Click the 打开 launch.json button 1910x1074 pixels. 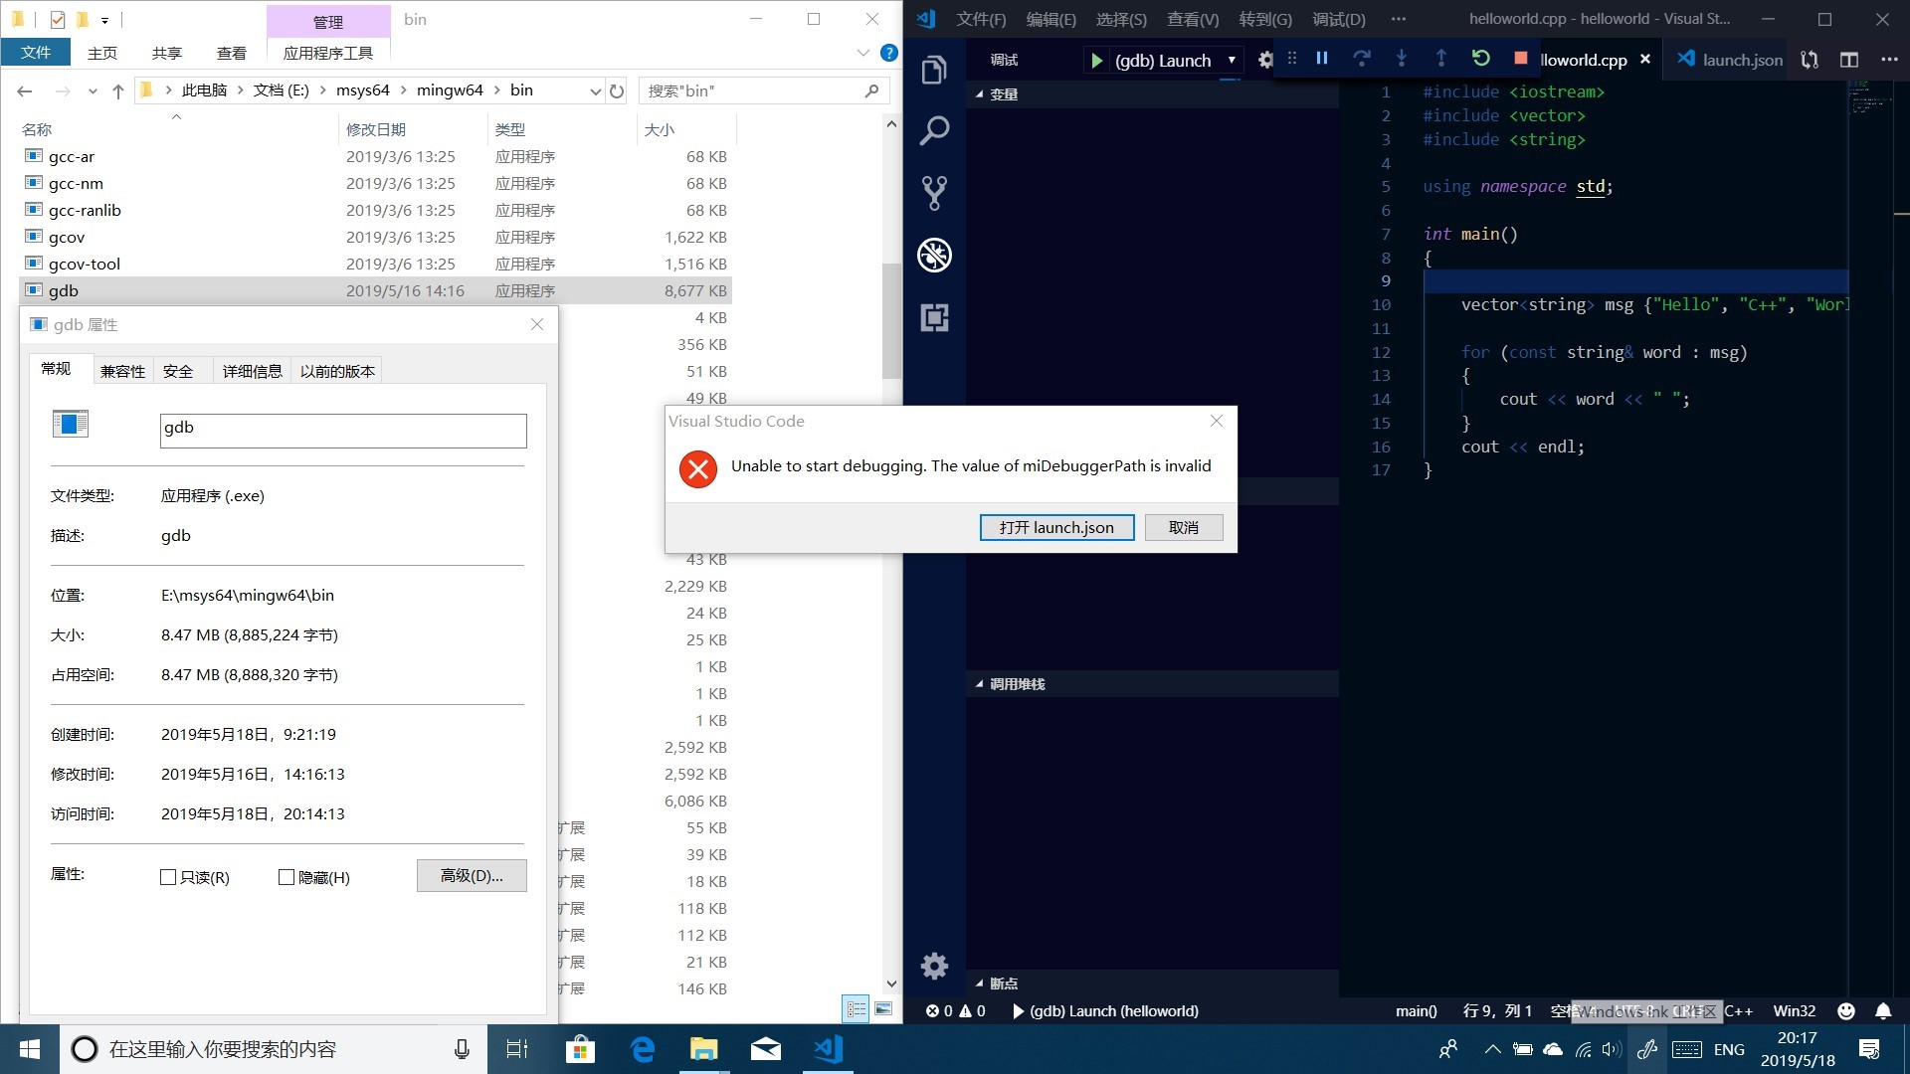point(1056,527)
